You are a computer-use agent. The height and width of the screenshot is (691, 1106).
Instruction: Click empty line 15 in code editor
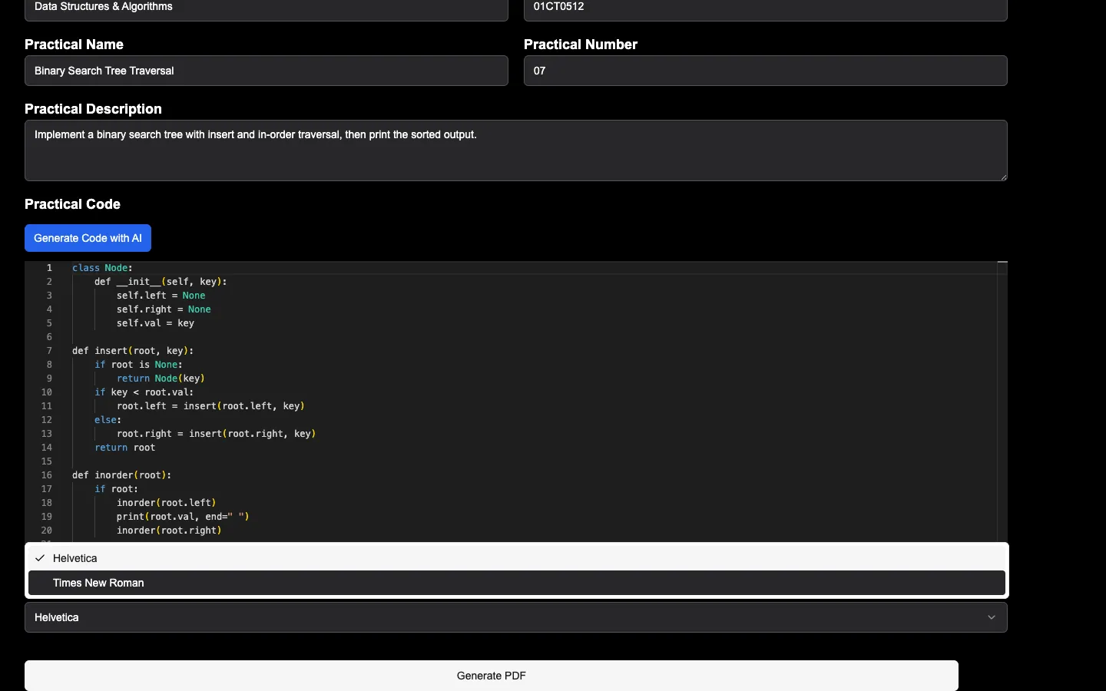point(533,461)
